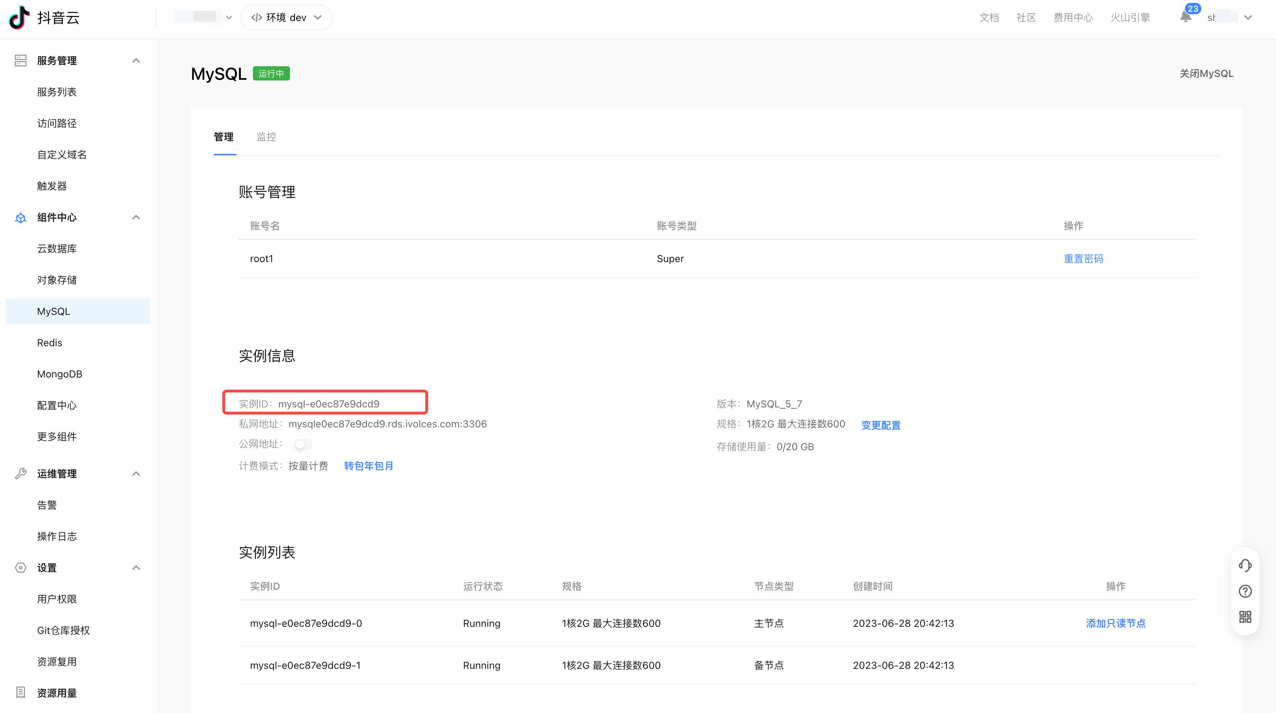Open the 文档 link in header
Viewport: 1276px width, 713px height.
point(989,17)
